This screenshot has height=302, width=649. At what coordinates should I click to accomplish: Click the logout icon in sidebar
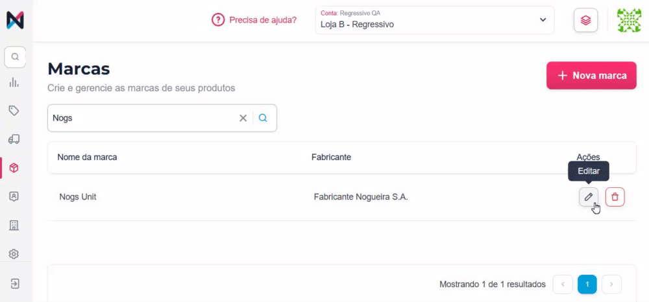(15, 284)
